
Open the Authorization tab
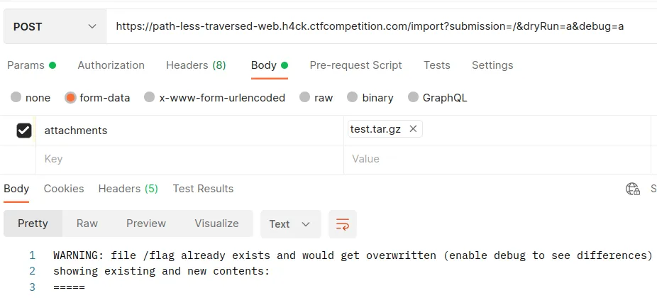coord(111,65)
